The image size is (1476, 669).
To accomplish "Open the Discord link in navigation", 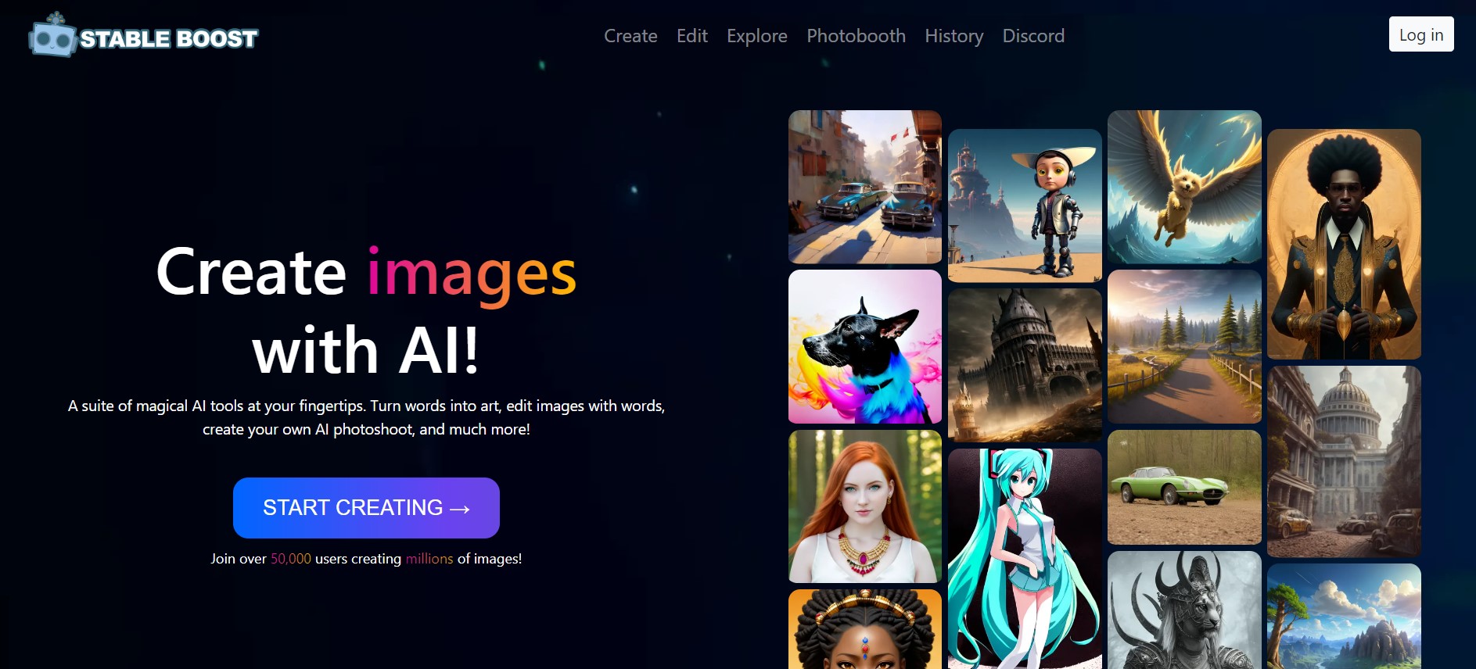I will 1033,36.
